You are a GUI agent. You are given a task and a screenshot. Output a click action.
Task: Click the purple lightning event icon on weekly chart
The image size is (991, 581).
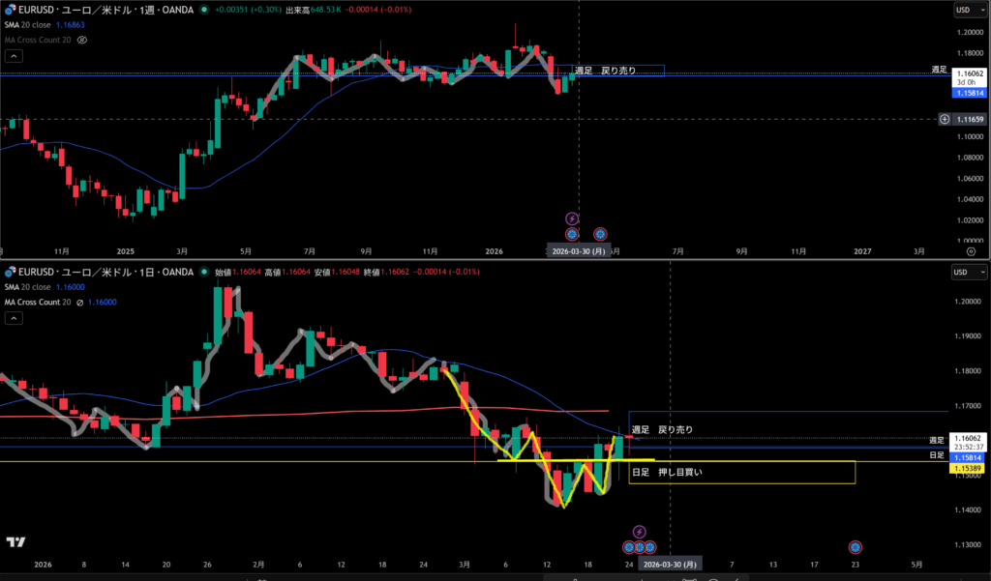[572, 218]
